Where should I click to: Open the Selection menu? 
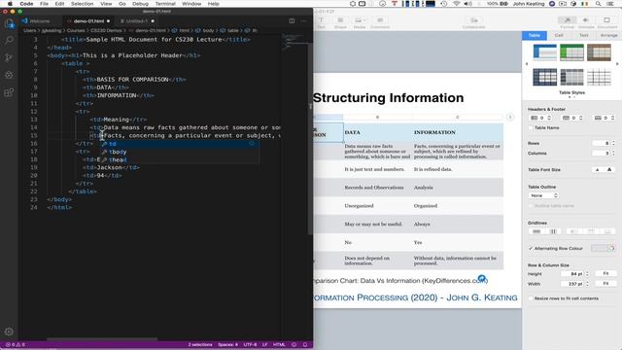pos(82,4)
